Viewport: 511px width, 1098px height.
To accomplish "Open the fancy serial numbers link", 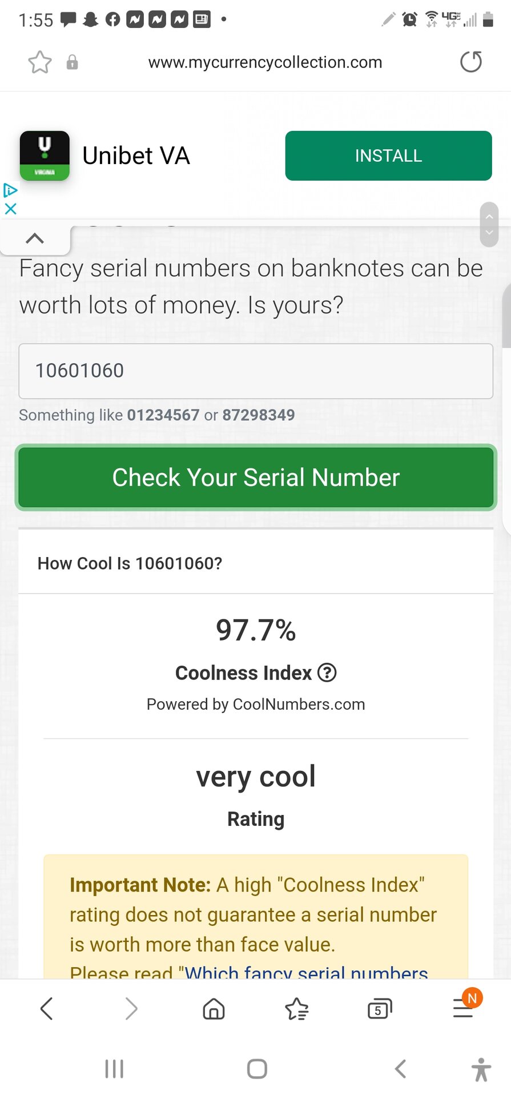I will [306, 971].
